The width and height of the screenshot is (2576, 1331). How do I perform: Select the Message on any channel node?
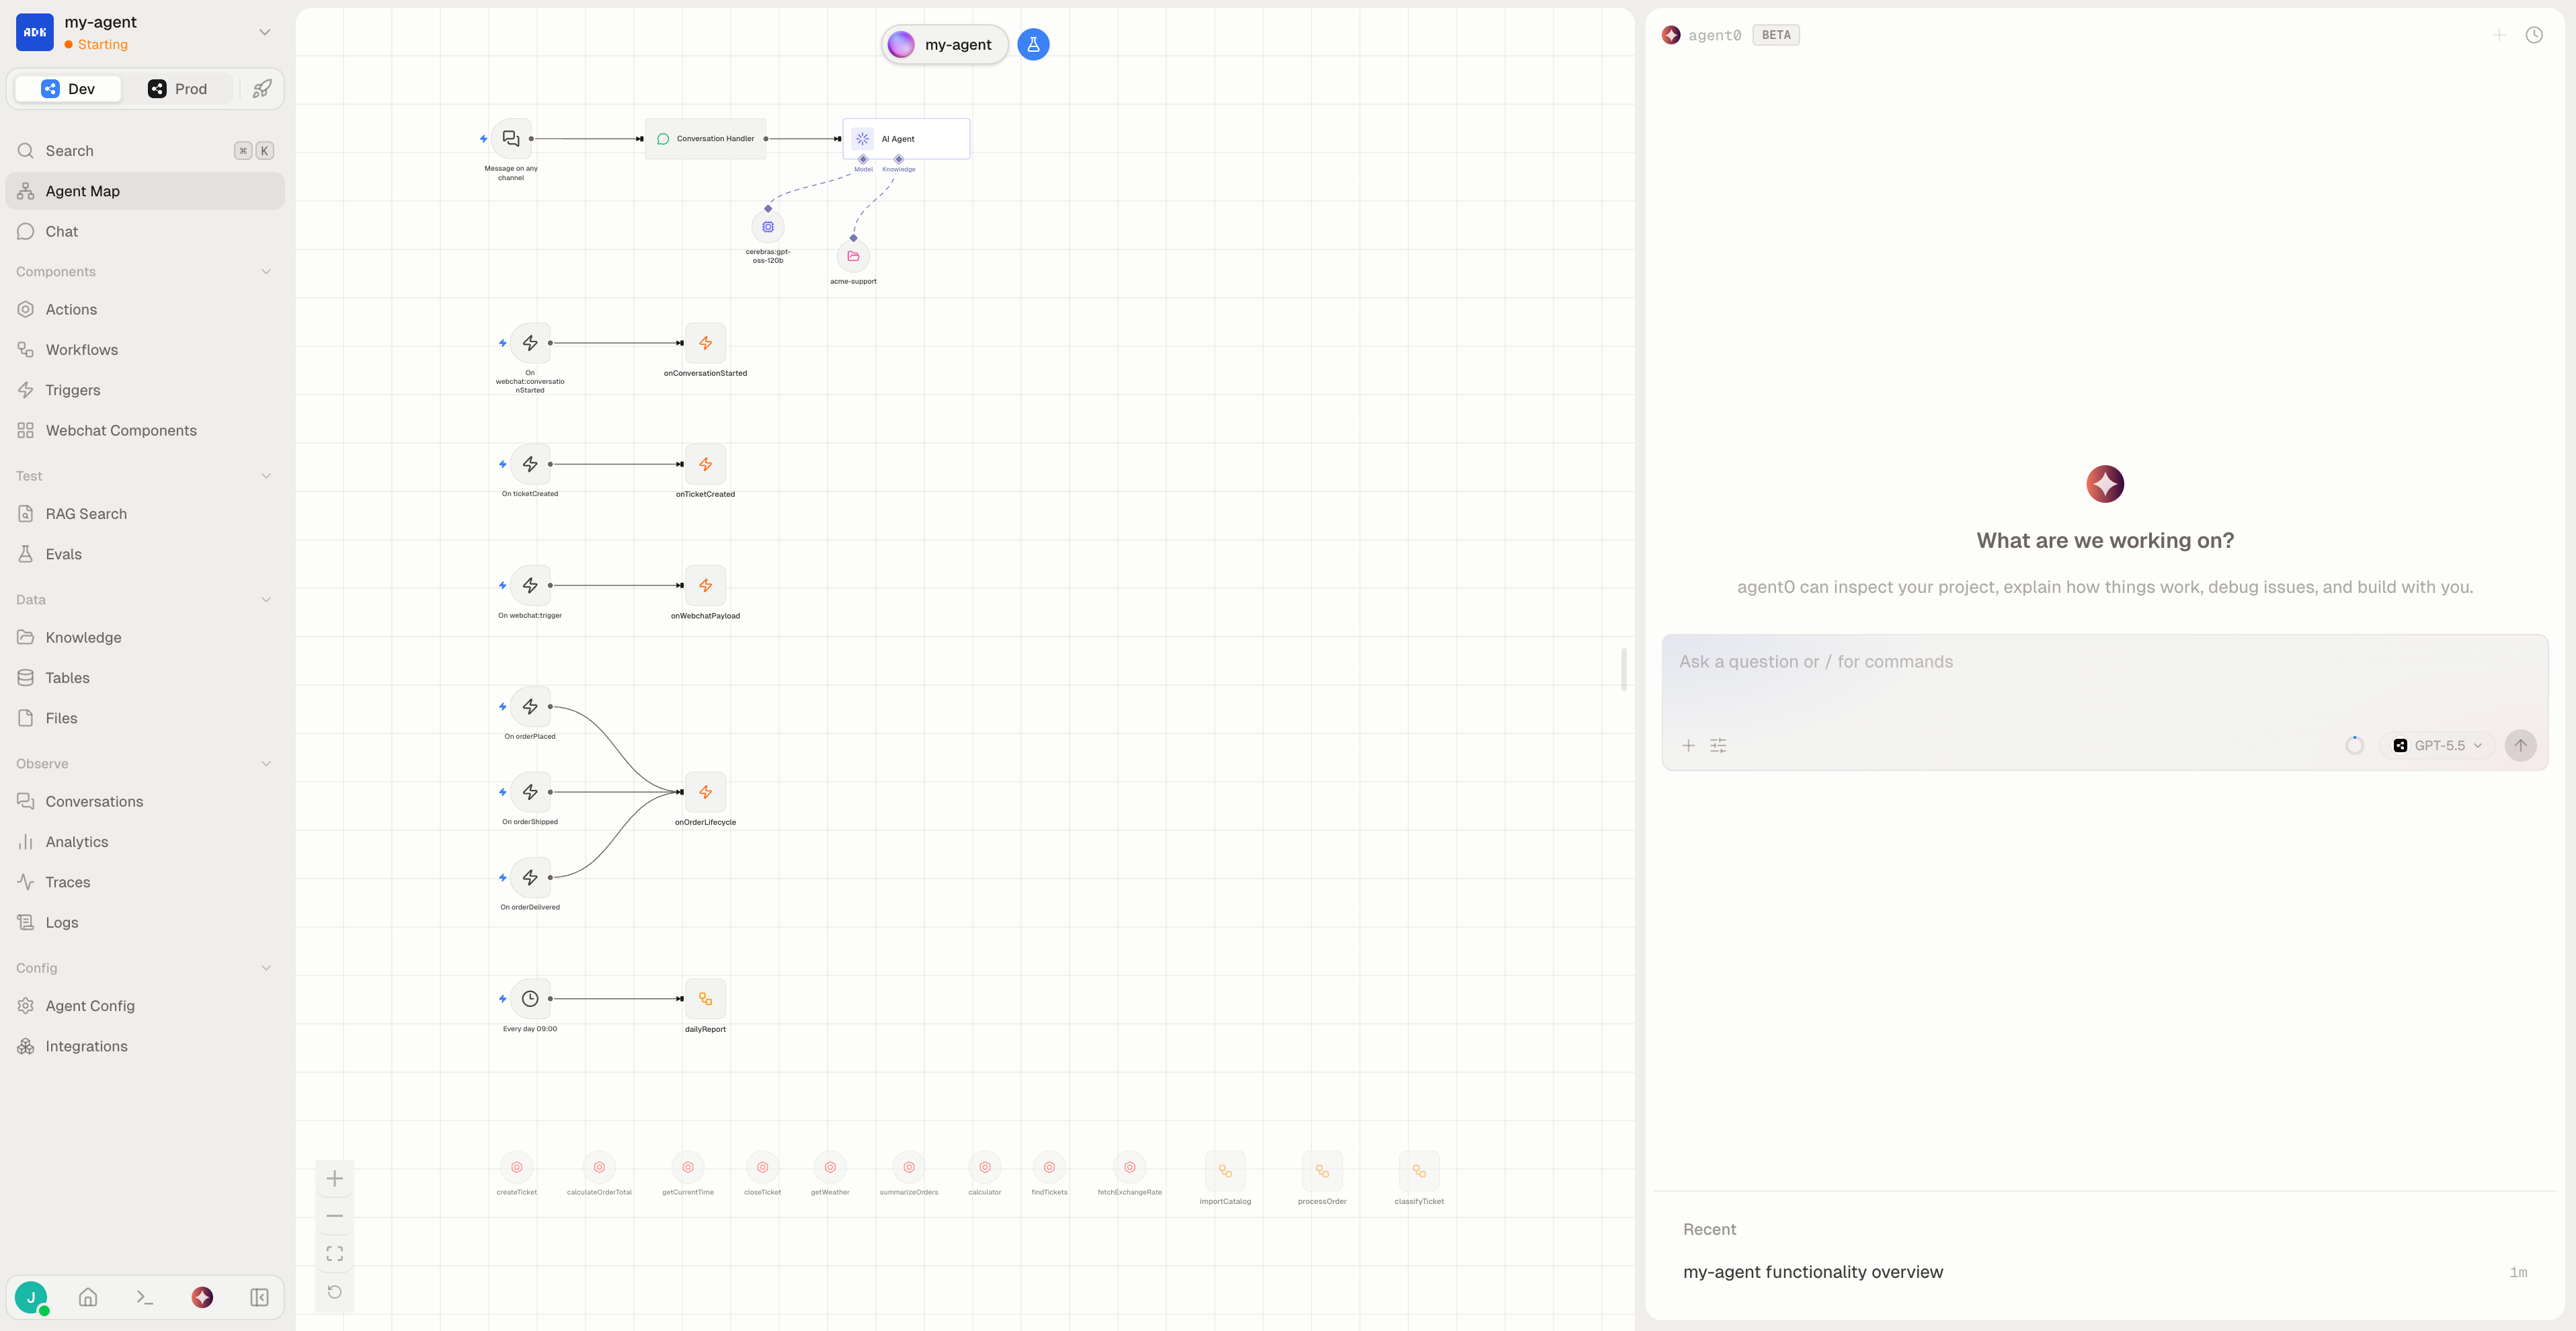click(511, 139)
